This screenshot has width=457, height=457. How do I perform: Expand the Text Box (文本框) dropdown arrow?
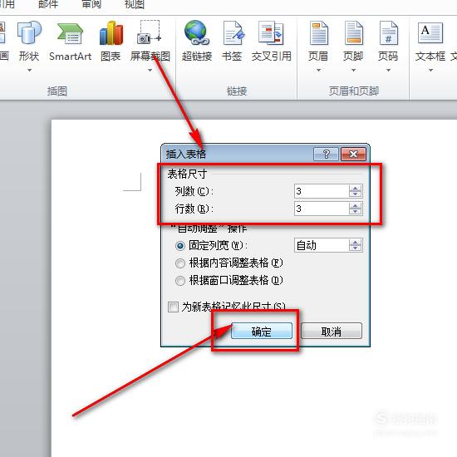(x=430, y=71)
